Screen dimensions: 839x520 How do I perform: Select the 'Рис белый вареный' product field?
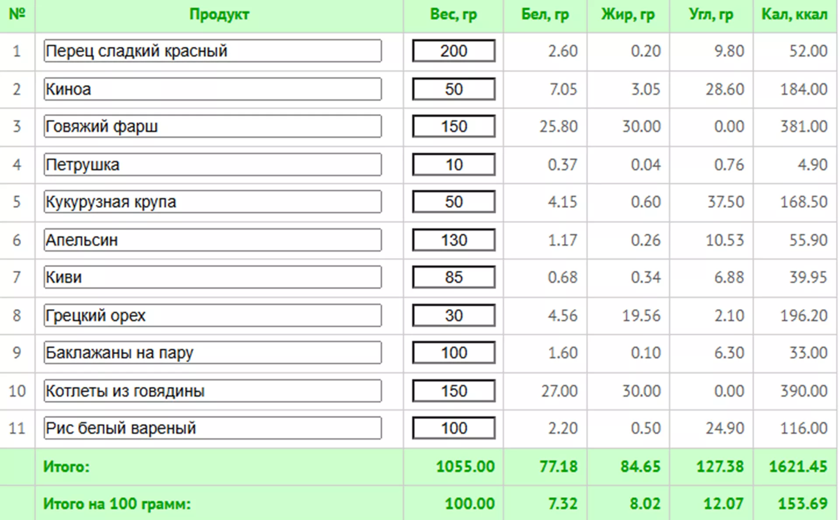pos(212,428)
